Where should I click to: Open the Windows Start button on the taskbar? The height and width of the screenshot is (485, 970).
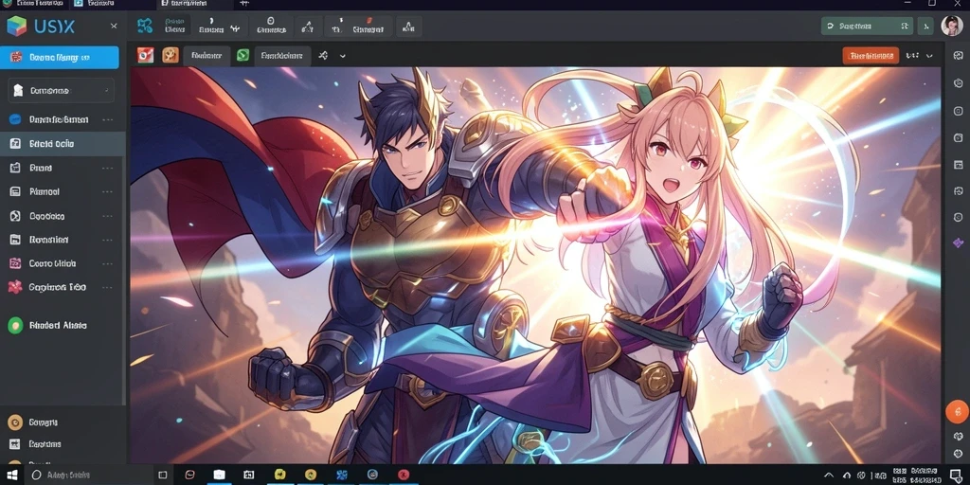click(11, 476)
